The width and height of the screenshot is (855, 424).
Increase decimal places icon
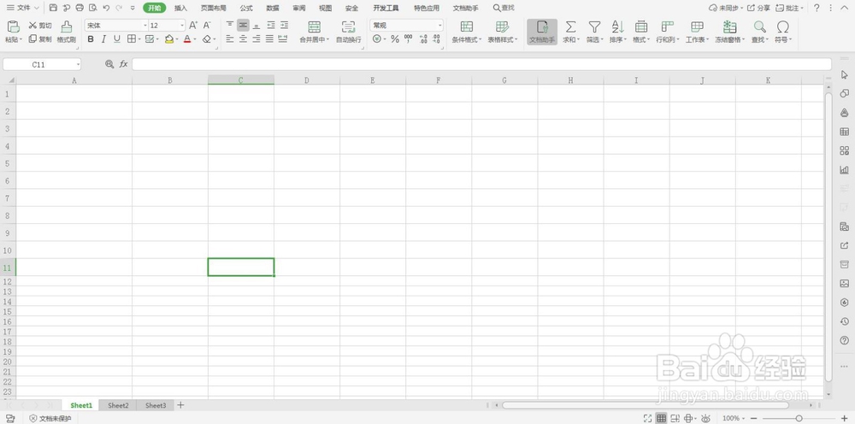[423, 39]
